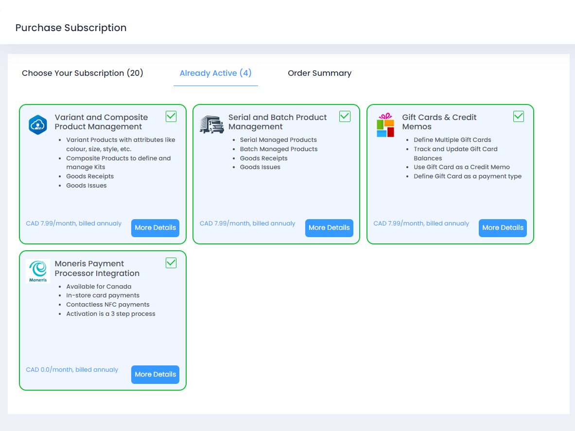Image resolution: width=575 pixels, height=431 pixels.
Task: Click the Serial and Batch Product Management heading
Action: click(x=278, y=122)
